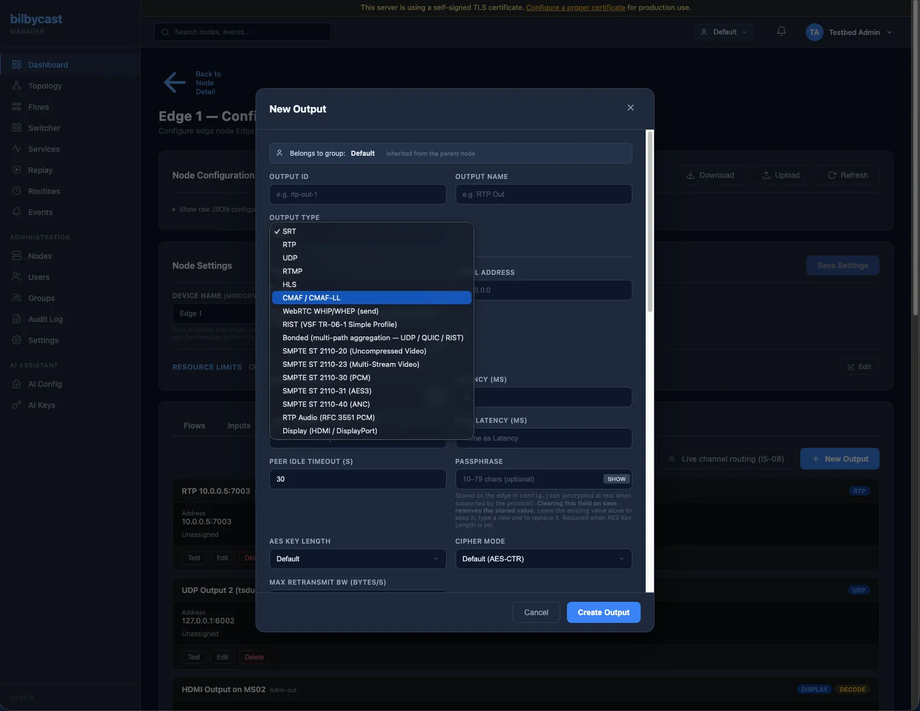
Task: Expand Show raw JSON configuration
Action: tap(214, 209)
